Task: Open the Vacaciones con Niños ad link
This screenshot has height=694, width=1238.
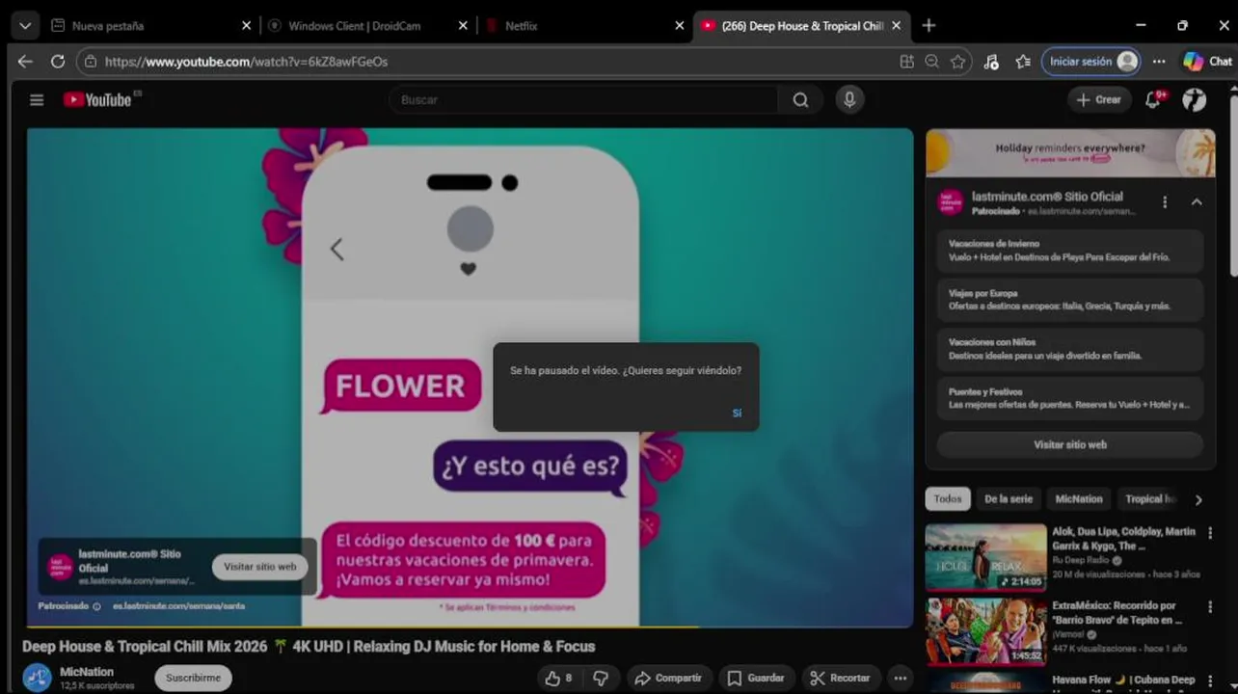Action: point(1070,349)
